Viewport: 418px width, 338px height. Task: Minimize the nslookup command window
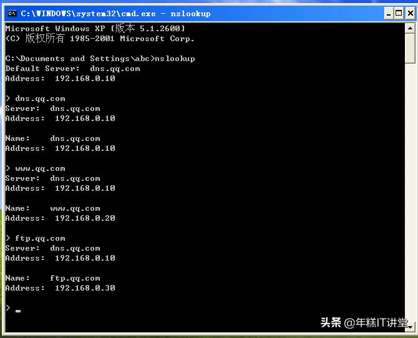pos(389,13)
